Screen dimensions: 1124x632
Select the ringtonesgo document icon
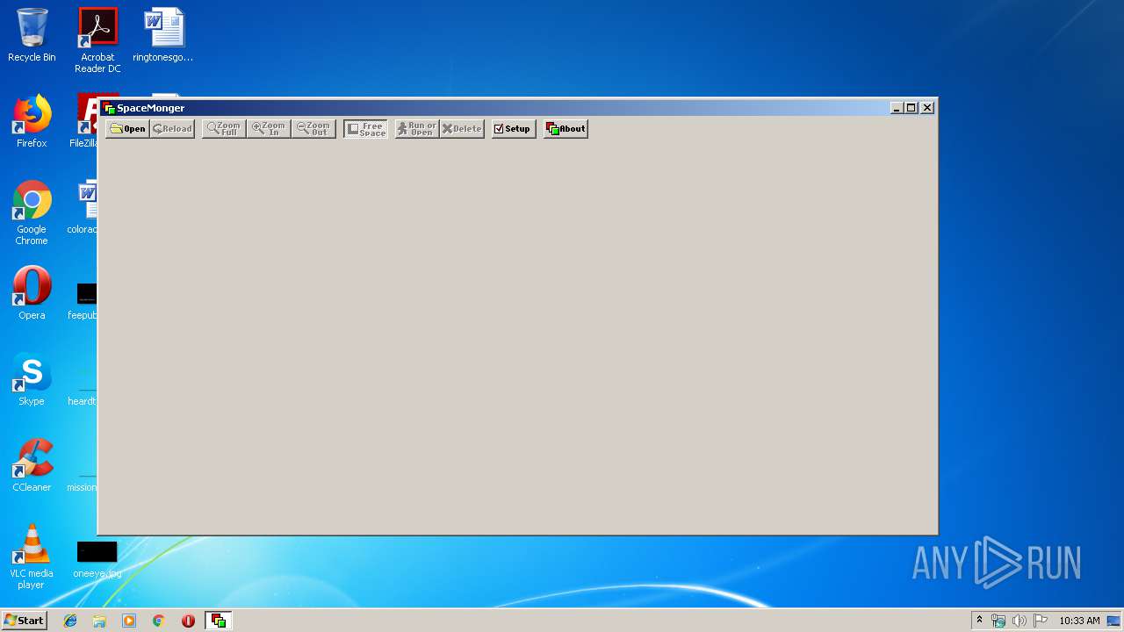point(163,35)
